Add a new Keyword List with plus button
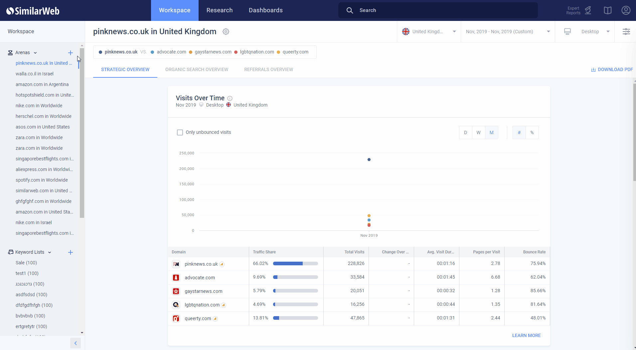 click(x=70, y=252)
